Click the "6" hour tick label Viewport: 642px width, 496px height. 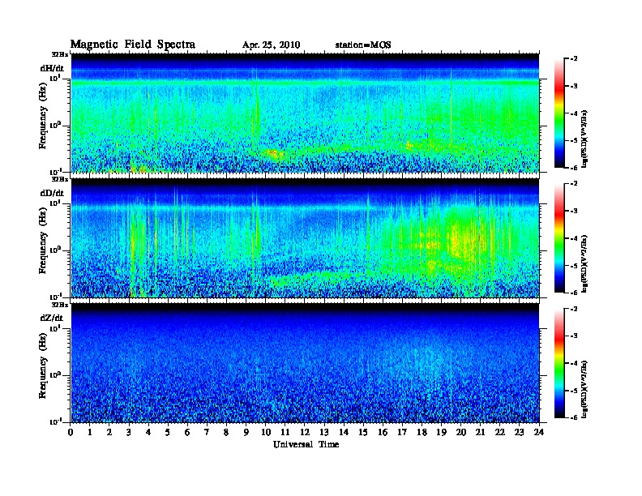(187, 433)
